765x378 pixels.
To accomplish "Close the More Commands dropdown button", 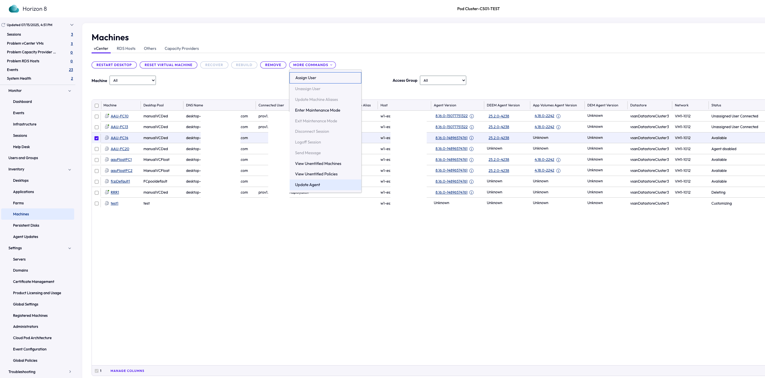I will pyautogui.click(x=312, y=65).
